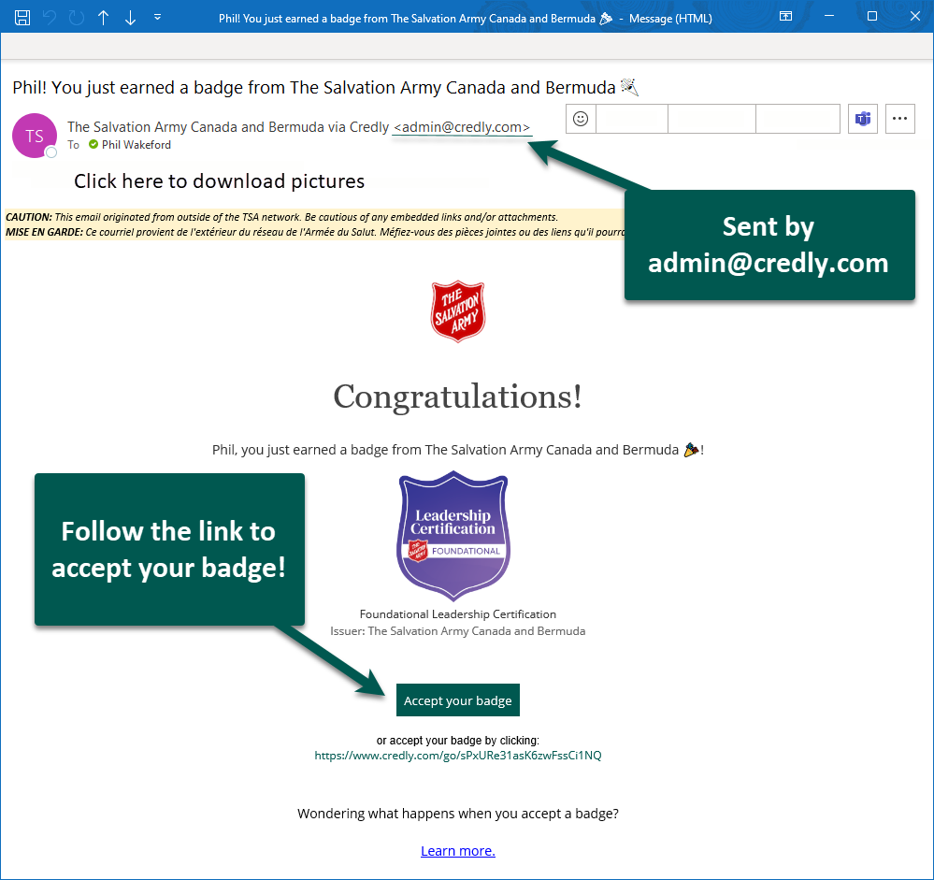Click the Redo icon in the title bar

click(x=77, y=18)
